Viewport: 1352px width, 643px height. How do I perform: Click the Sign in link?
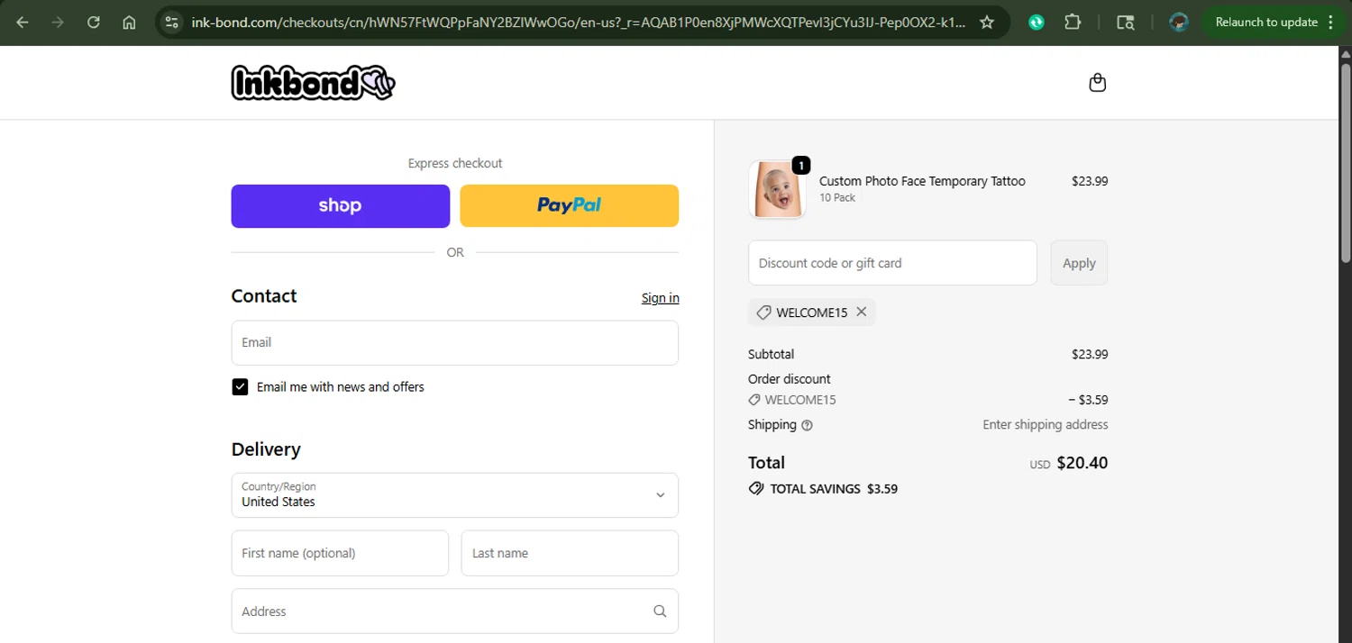coord(661,298)
